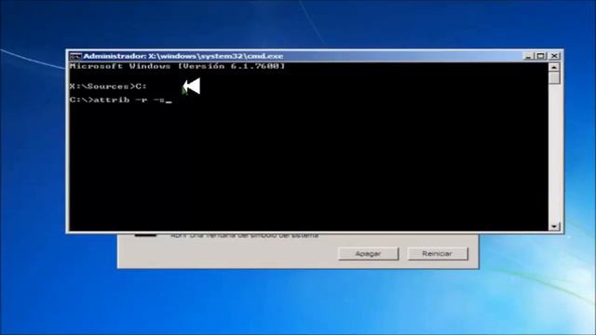Click the vertical scrollbar thumb in cmd
Image resolution: width=596 pixels, height=335 pixels.
(x=554, y=78)
